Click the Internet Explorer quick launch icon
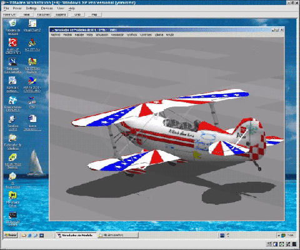 (29, 236)
